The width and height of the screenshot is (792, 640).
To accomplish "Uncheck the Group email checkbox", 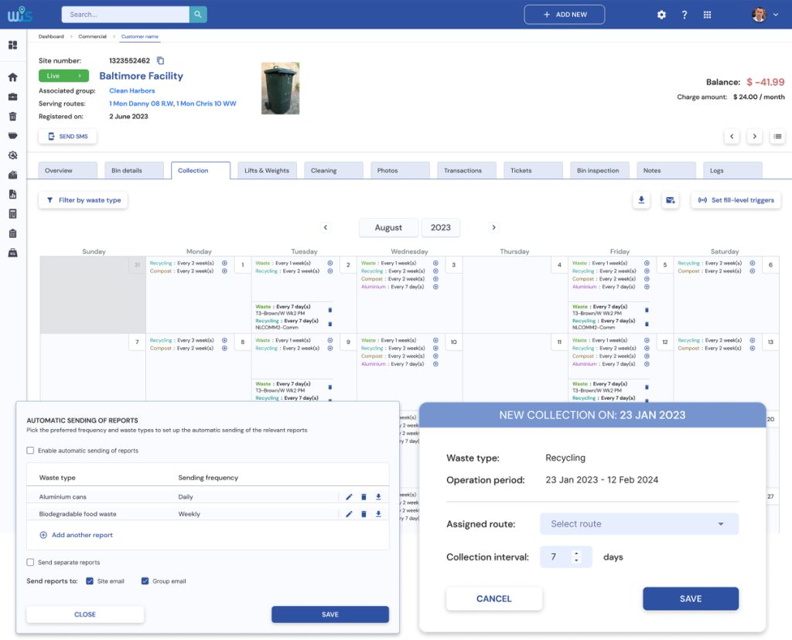I will [145, 581].
